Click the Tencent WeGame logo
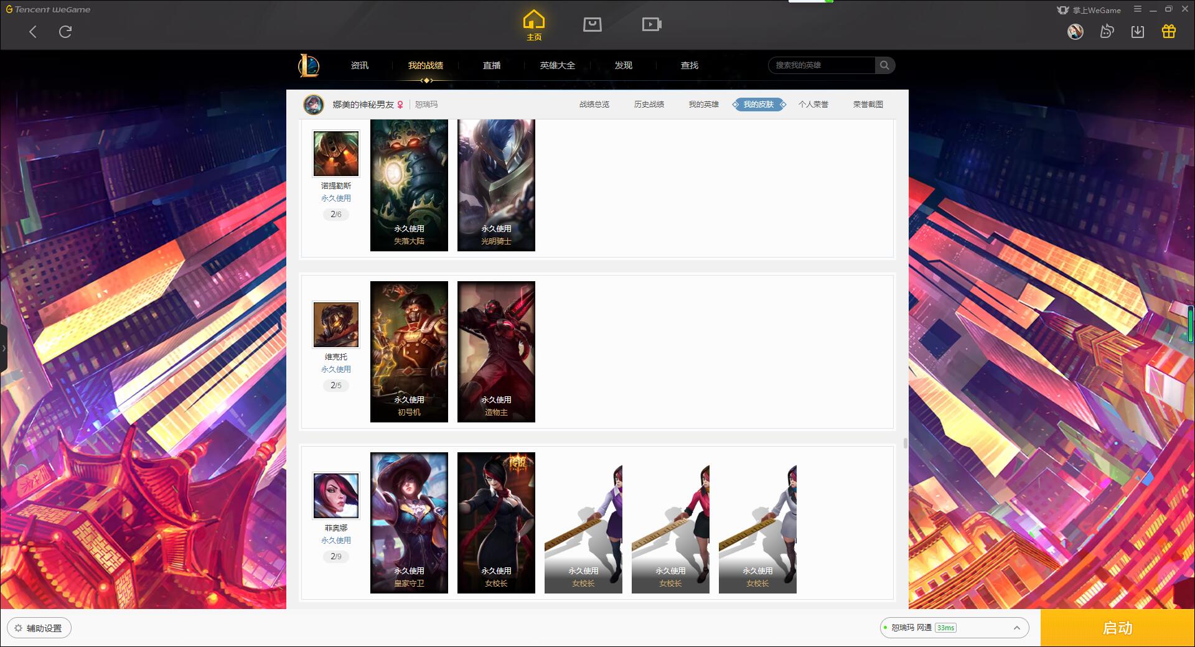Viewport: 1195px width, 647px height. [48, 9]
